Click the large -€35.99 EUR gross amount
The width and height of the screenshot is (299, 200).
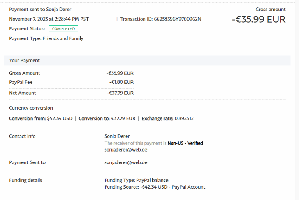258,19
